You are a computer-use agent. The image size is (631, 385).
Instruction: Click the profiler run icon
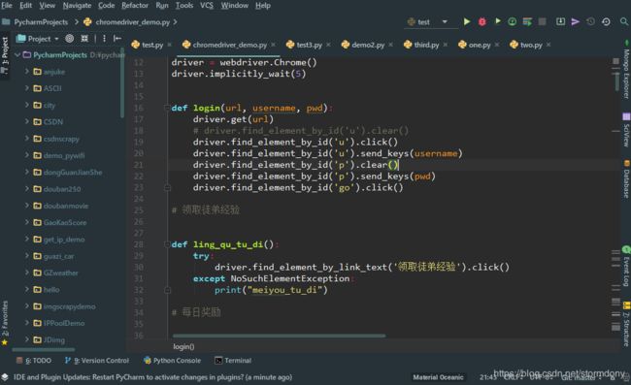click(513, 21)
